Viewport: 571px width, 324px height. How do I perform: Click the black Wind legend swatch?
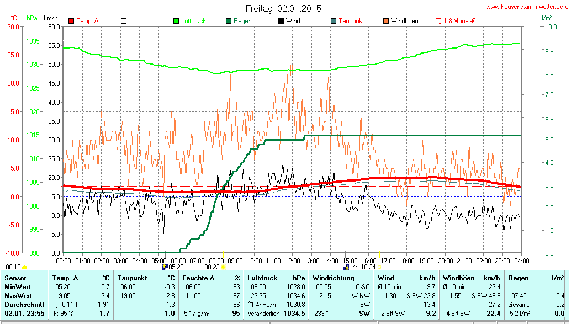(x=281, y=21)
